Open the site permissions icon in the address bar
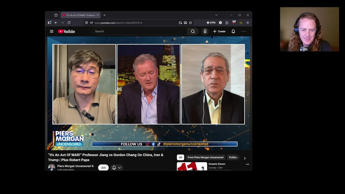 [x=92, y=23]
